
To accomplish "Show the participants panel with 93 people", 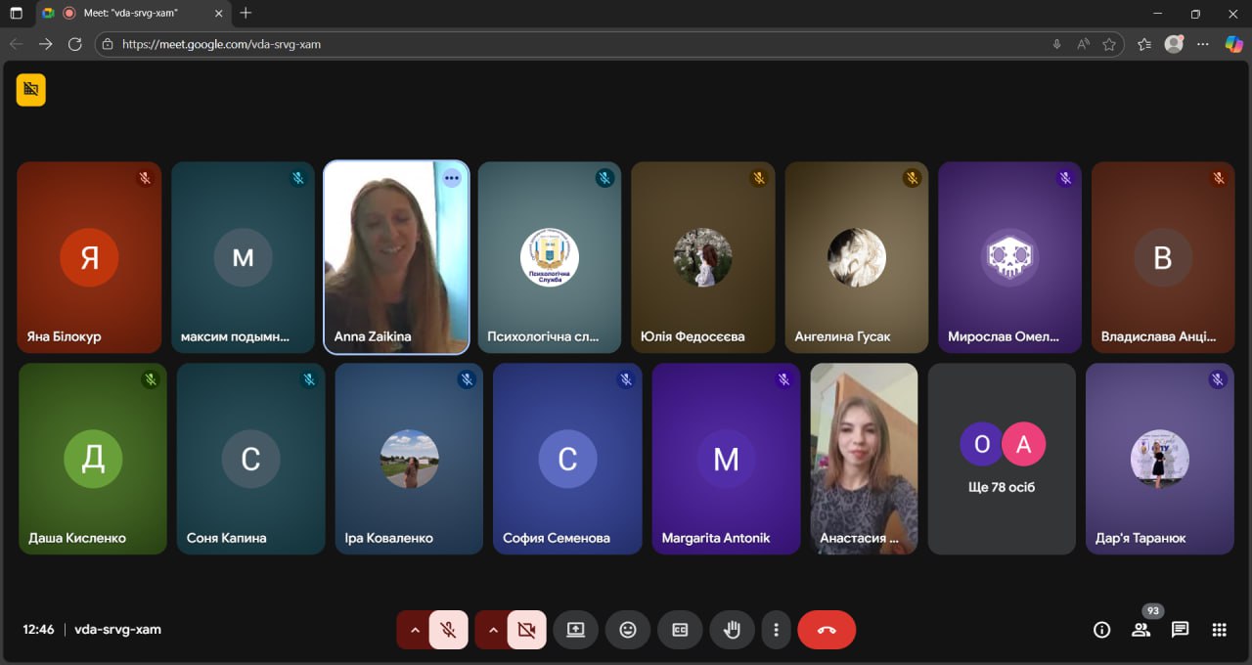I will click(x=1140, y=630).
